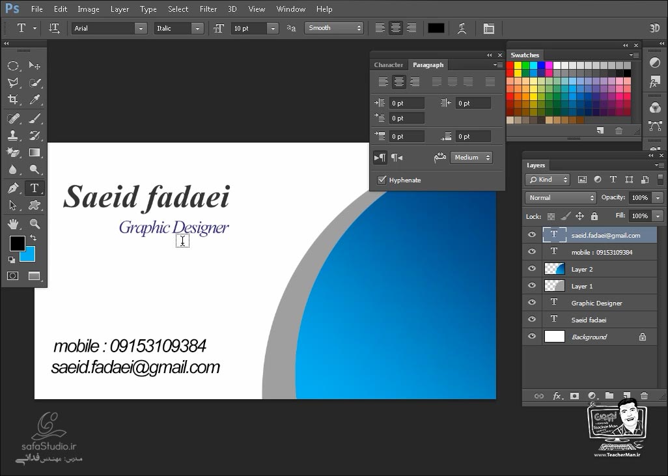Center text in options bar

[x=396, y=28]
